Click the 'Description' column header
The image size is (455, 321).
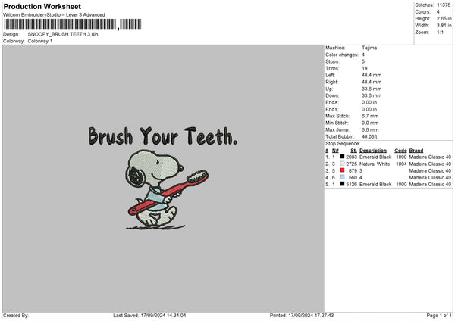pyautogui.click(x=373, y=151)
